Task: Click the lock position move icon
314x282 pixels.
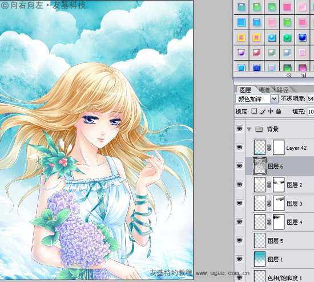Action: tap(271, 111)
